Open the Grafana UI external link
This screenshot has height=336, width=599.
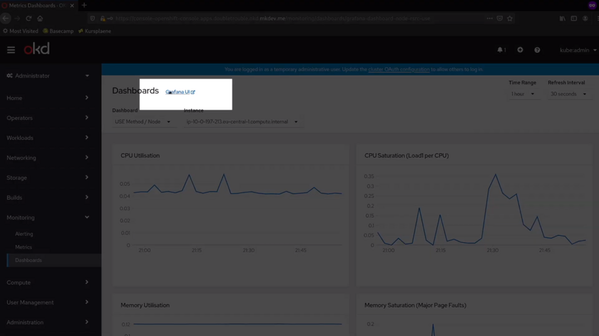point(180,92)
